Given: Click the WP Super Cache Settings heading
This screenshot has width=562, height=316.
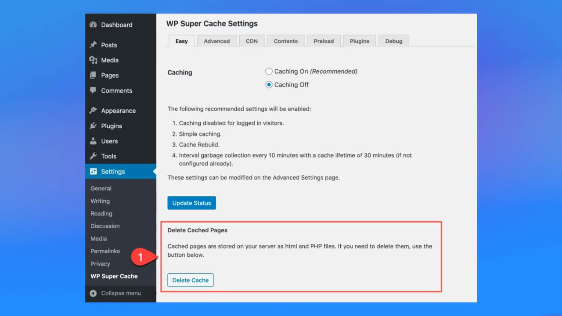Looking at the screenshot, I should pos(212,24).
